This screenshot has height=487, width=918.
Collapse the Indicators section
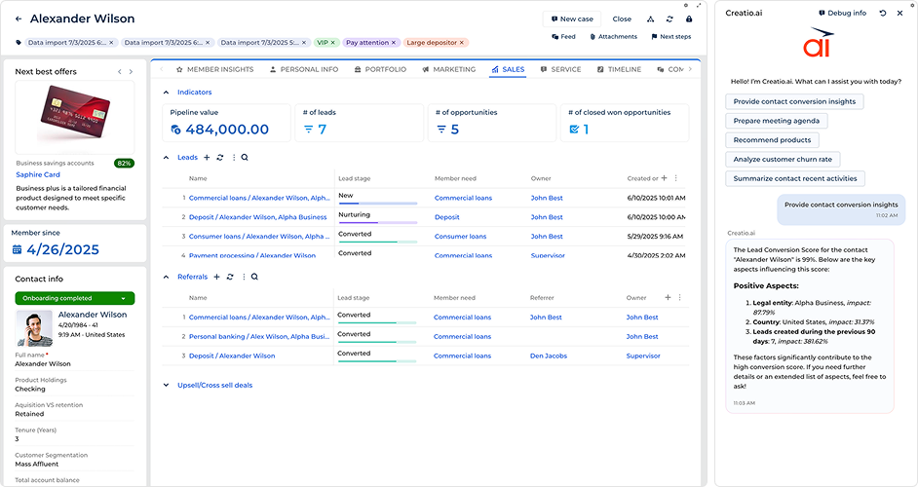(166, 93)
